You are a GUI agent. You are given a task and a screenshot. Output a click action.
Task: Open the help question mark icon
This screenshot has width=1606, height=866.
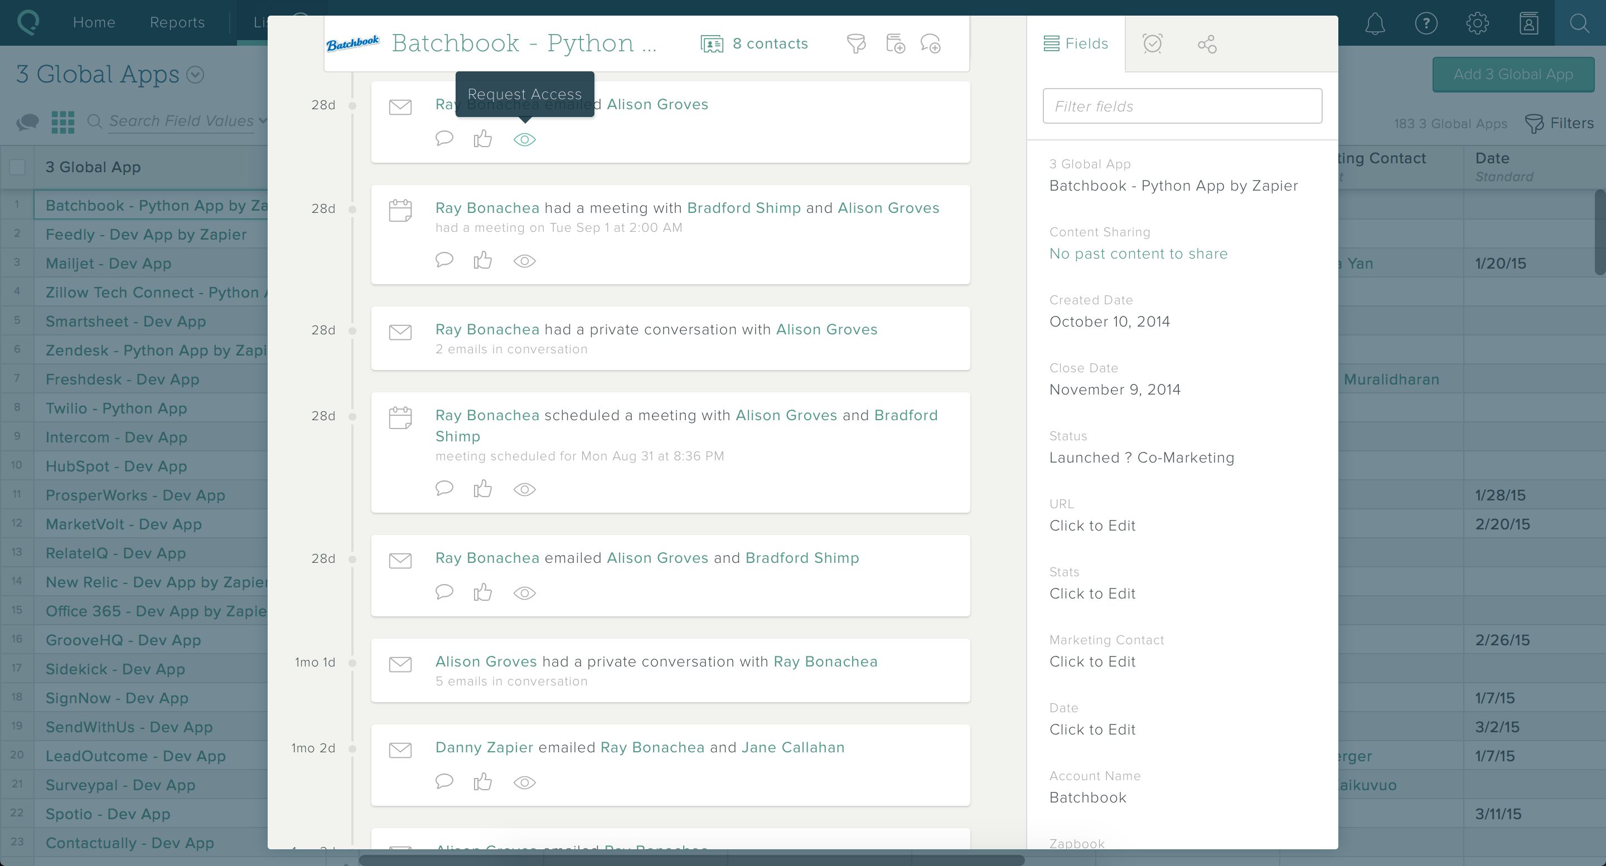coord(1426,23)
